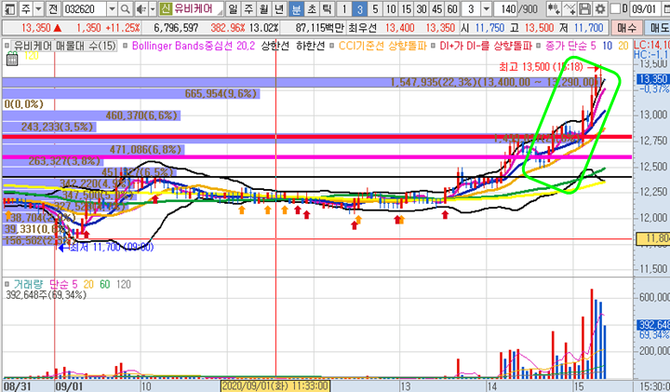Image resolution: width=670 pixels, height=392 pixels.
Task: Click the green 신 badge icon
Action: tap(166, 8)
